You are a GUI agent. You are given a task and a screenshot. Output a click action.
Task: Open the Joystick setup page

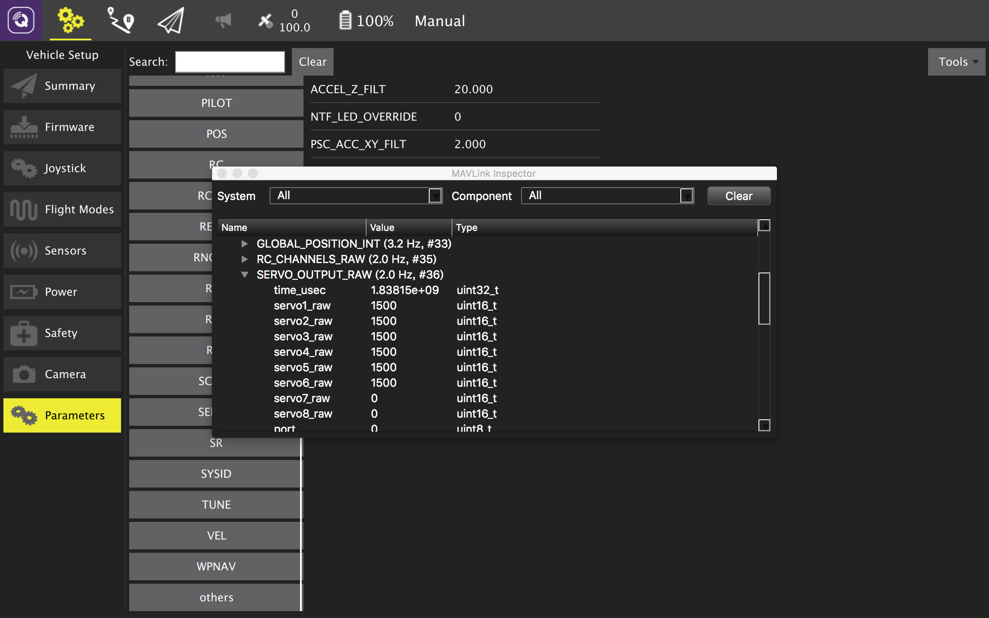pos(62,168)
